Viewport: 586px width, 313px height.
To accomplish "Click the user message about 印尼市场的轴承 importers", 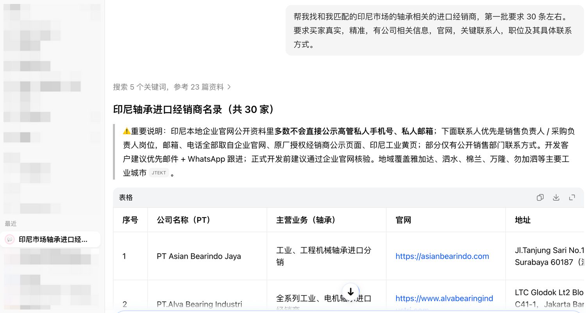I will (x=434, y=30).
